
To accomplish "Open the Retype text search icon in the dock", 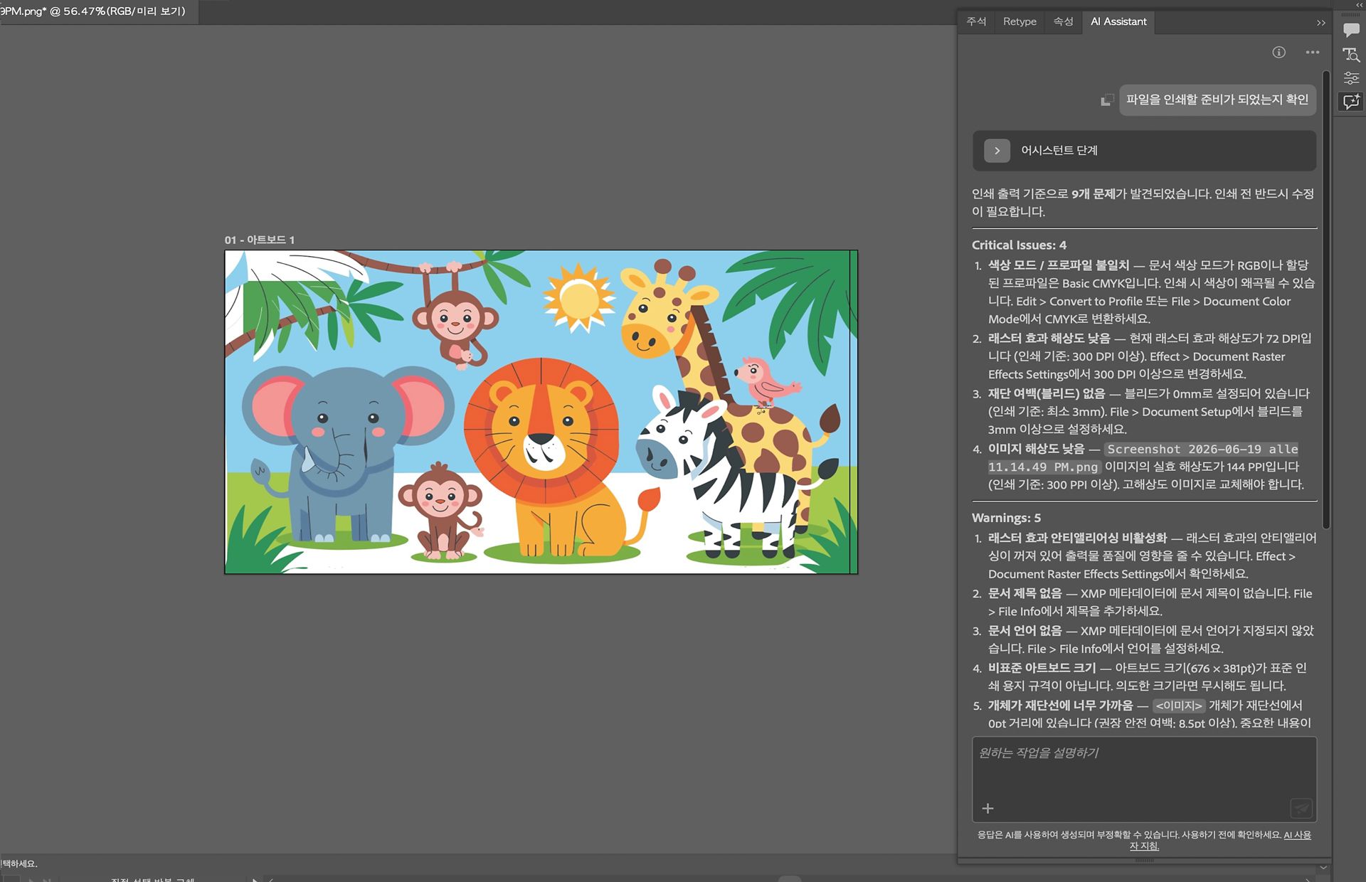I will [1351, 54].
